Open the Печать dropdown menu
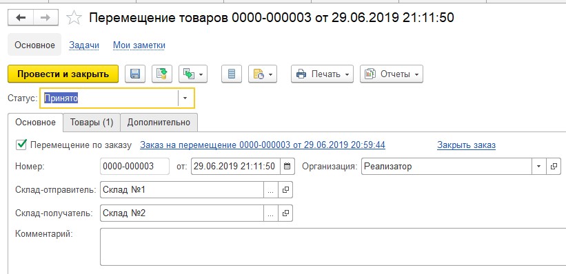This screenshot has width=566, height=274. [x=322, y=74]
